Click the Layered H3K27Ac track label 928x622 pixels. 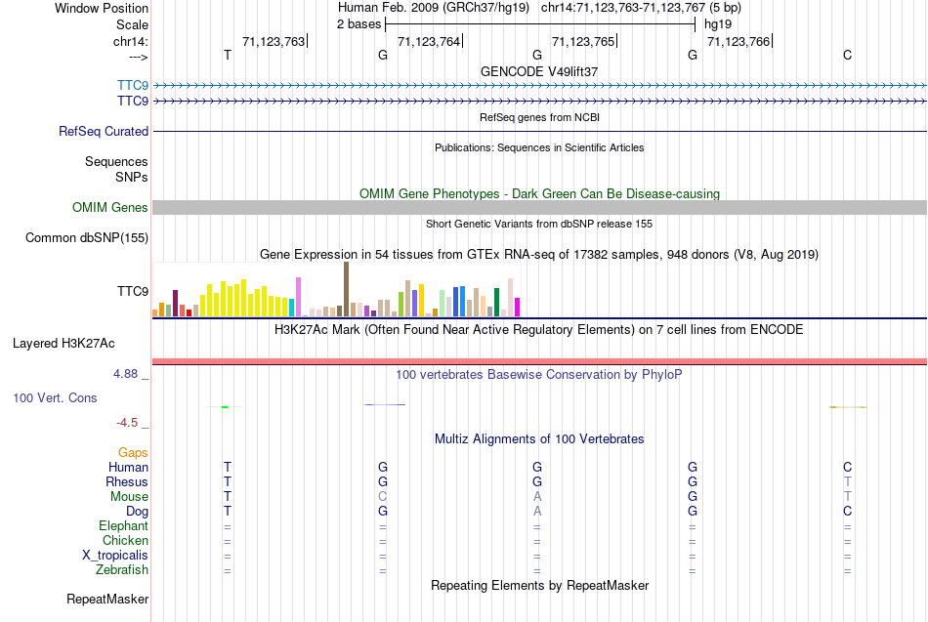pyautogui.click(x=63, y=344)
